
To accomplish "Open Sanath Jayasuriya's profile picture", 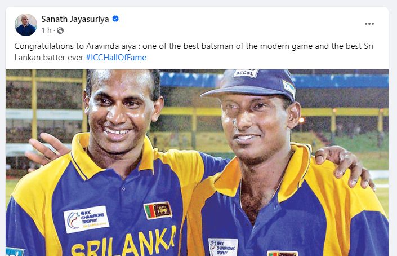I will pyautogui.click(x=26, y=25).
